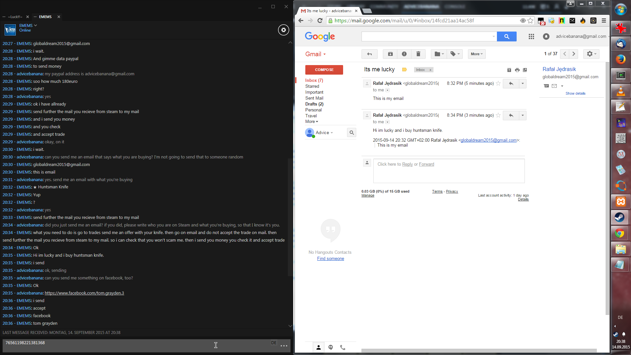Open the Google apps grid icon
Image resolution: width=631 pixels, height=355 pixels.
(531, 36)
